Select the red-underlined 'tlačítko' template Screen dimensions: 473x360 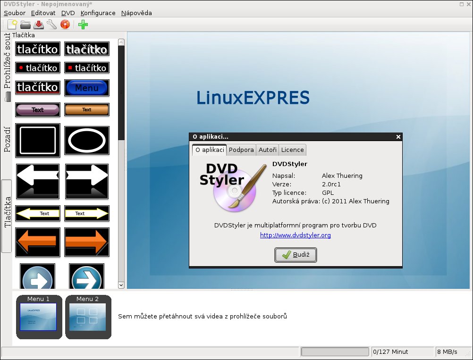38,87
